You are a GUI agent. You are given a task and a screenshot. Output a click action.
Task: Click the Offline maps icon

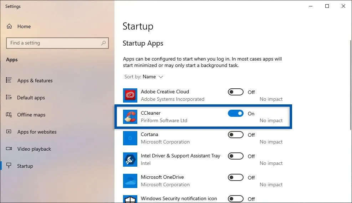(9, 114)
